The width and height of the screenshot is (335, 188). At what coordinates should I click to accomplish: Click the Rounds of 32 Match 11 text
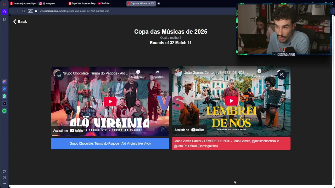(x=171, y=43)
